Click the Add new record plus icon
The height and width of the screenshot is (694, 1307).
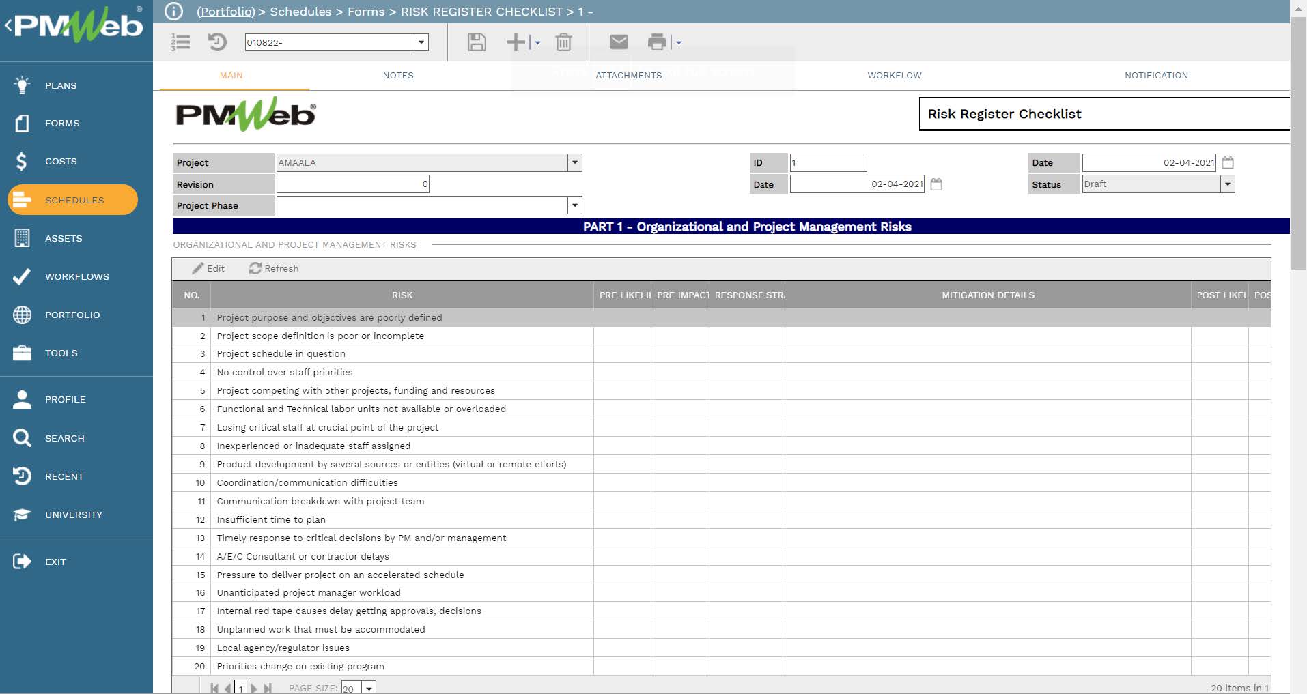[516, 42]
